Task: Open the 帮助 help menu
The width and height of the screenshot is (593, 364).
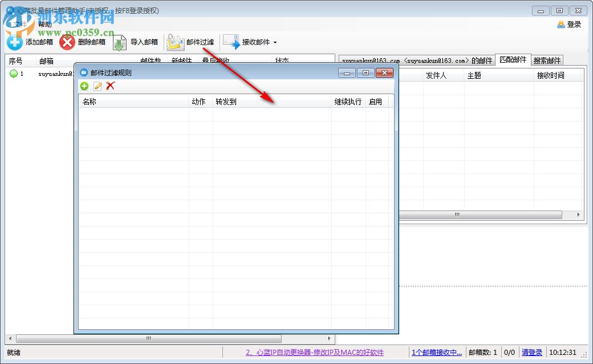Action: pos(44,25)
